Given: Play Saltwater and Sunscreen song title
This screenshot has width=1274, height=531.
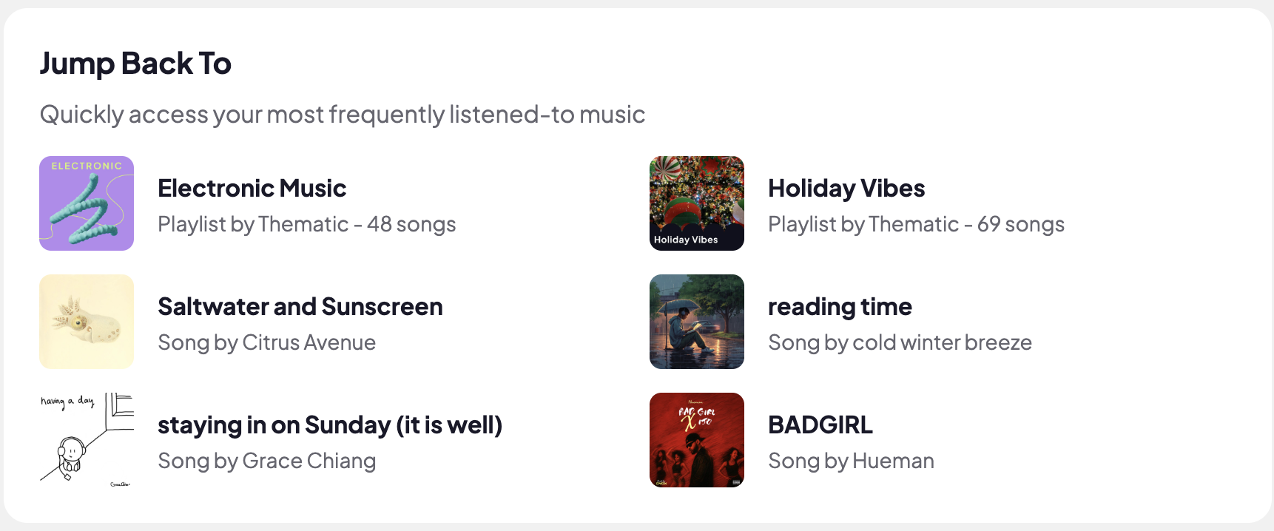Looking at the screenshot, I should (300, 307).
